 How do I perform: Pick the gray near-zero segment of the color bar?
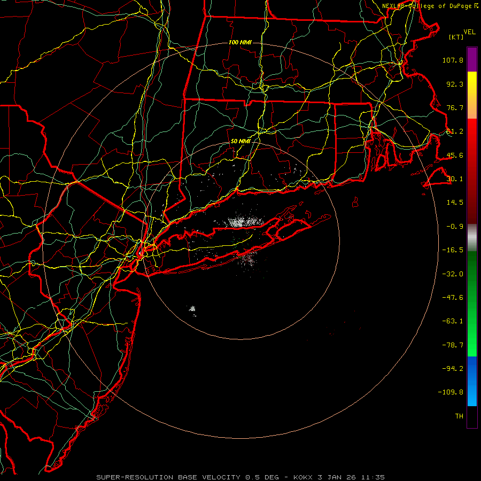click(472, 237)
